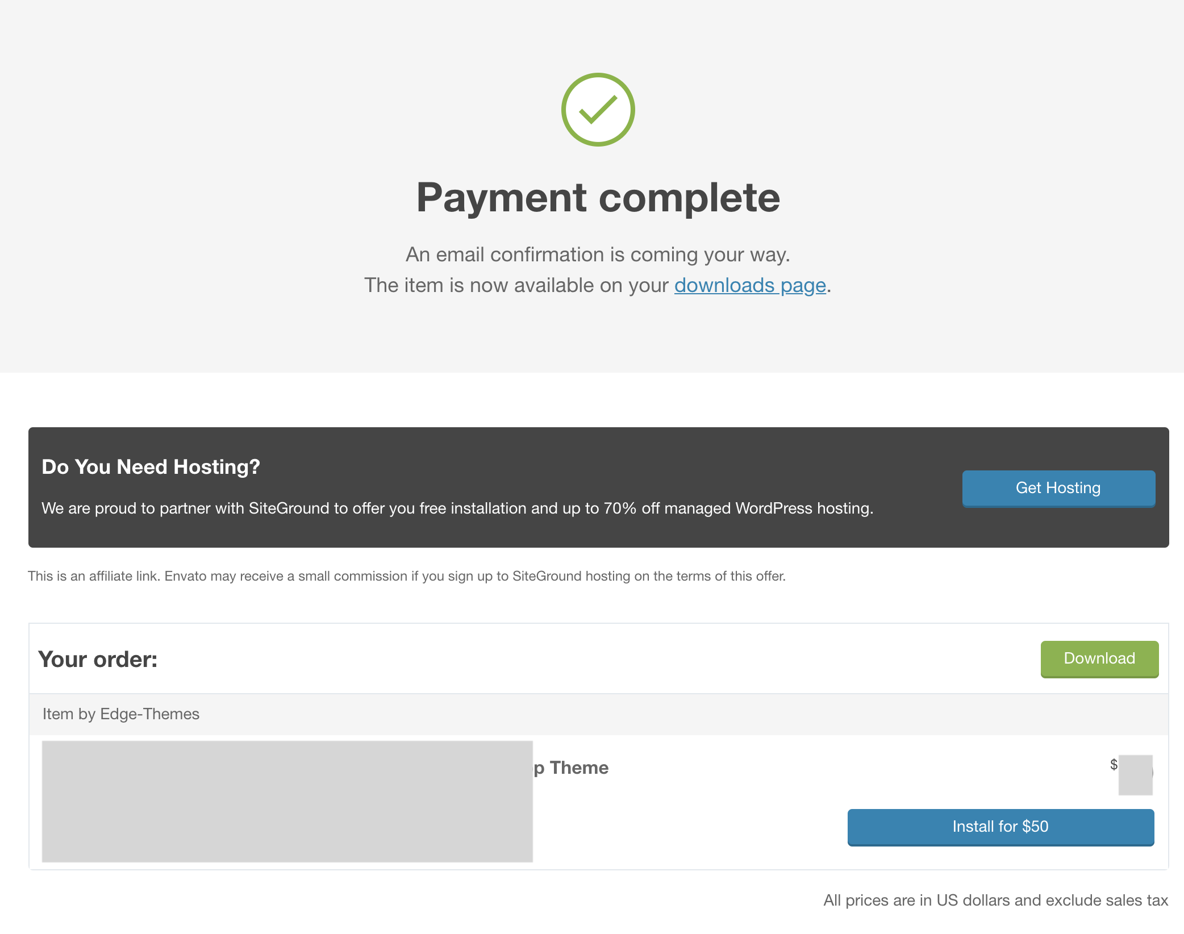Click the Theme item title
Screen dimensions: 1184x934
[x=571, y=768]
